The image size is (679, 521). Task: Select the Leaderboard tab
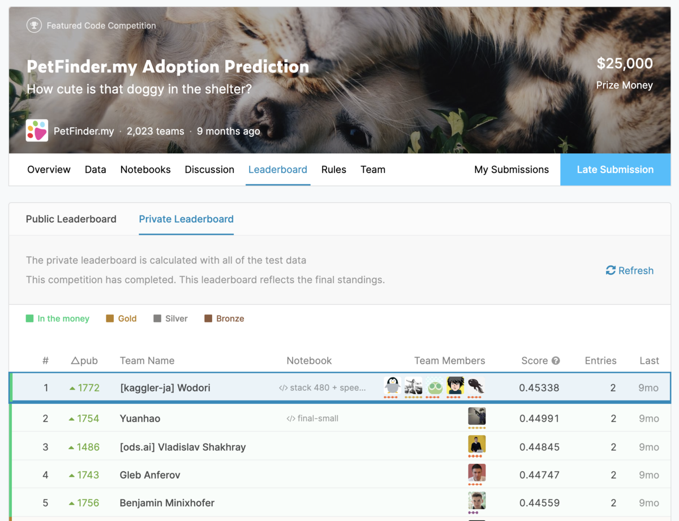coord(278,170)
